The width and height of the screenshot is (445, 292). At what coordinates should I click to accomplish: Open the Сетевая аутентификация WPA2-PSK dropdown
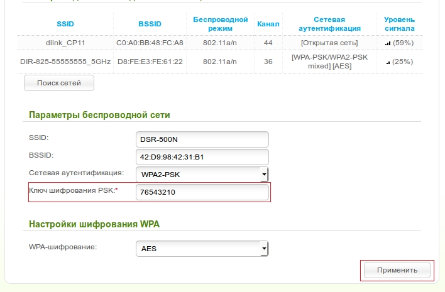point(202,174)
